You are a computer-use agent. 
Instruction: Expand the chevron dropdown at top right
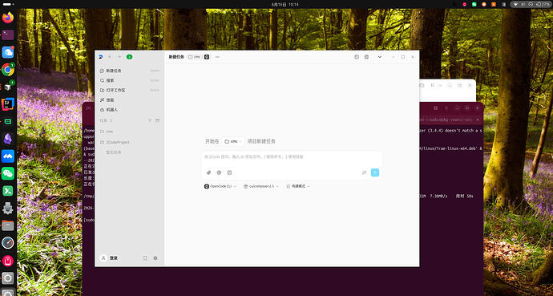[379, 57]
